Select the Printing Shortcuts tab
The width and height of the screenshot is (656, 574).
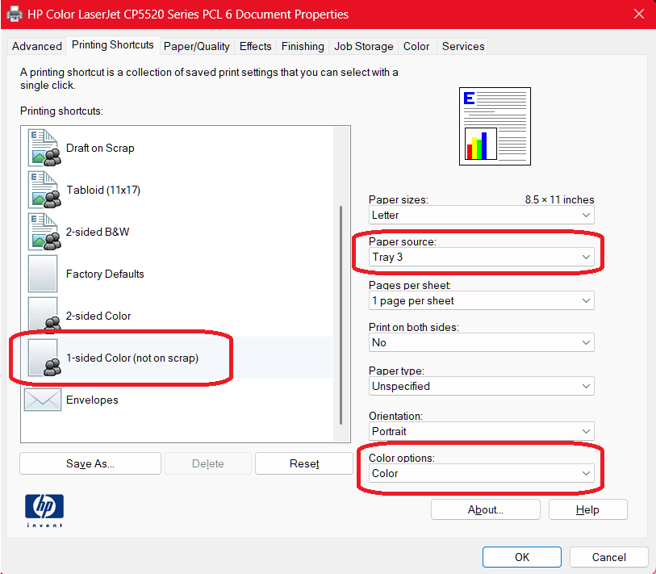point(112,44)
